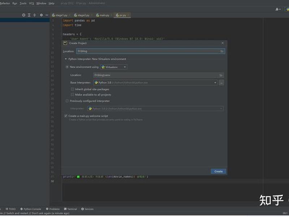289x217 pixels.
Task: Uncheck Create a main.py welcome script
Action: pos(66,116)
